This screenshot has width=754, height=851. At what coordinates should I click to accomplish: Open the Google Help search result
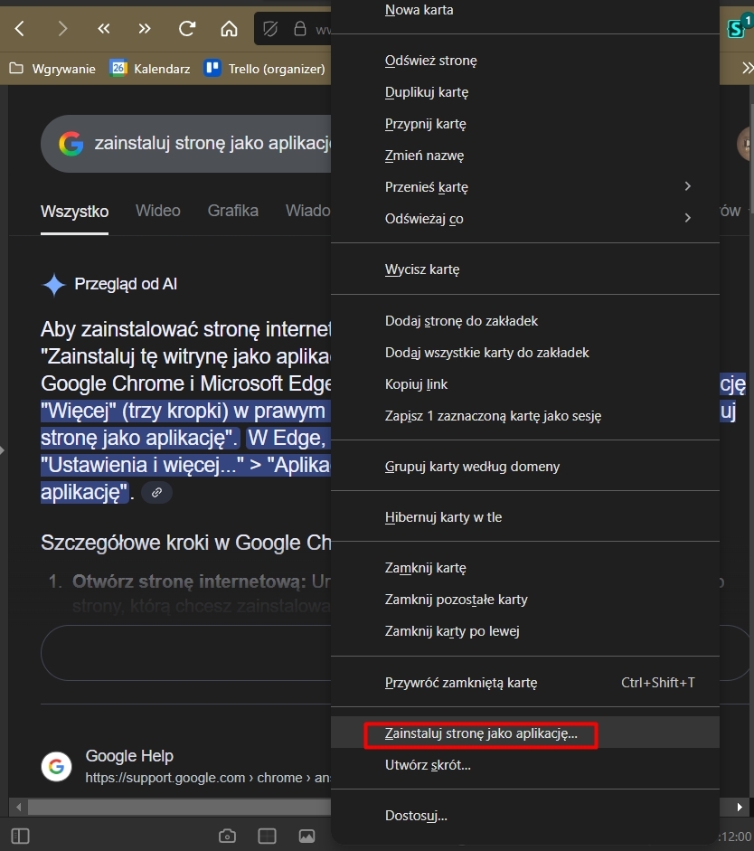point(129,756)
